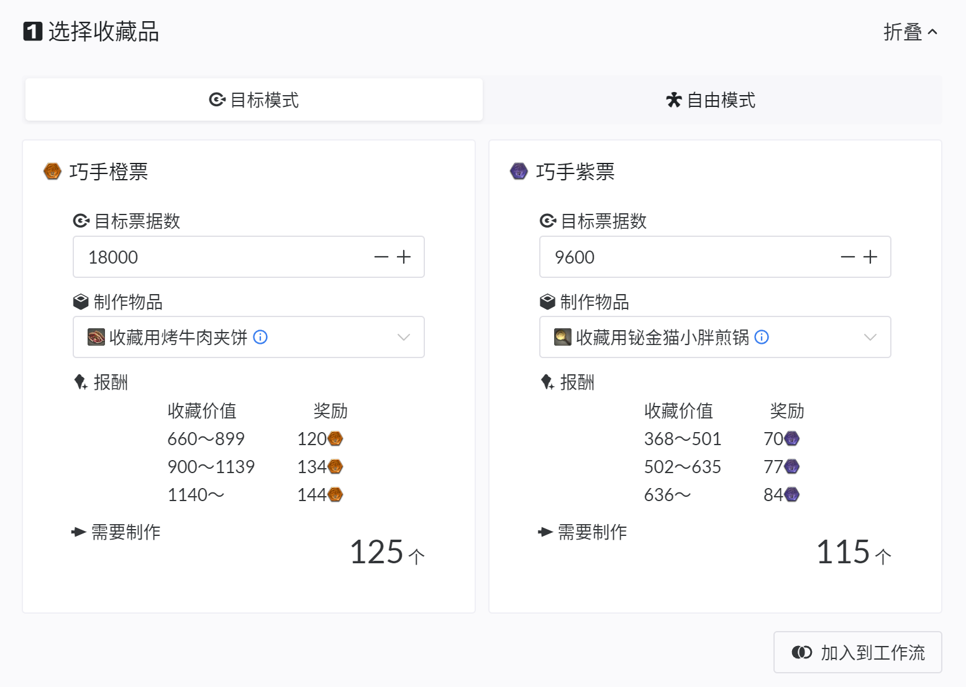Decrease right ticket count with minus button
966x687 pixels.
846,257
